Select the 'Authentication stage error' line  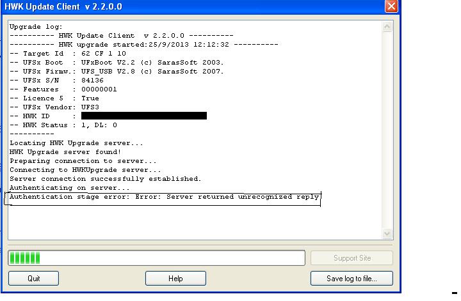[164, 197]
